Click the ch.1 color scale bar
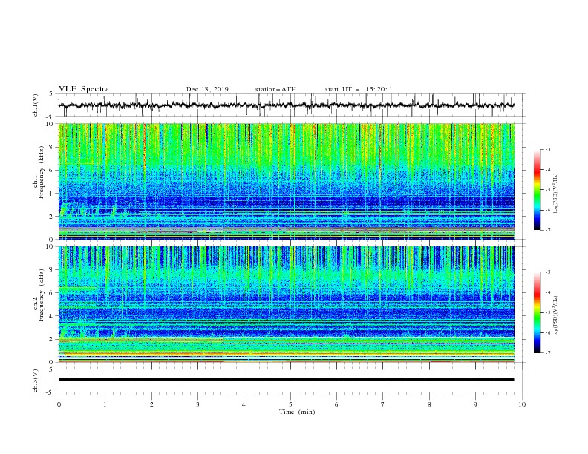The width and height of the screenshot is (588, 454). point(537,190)
